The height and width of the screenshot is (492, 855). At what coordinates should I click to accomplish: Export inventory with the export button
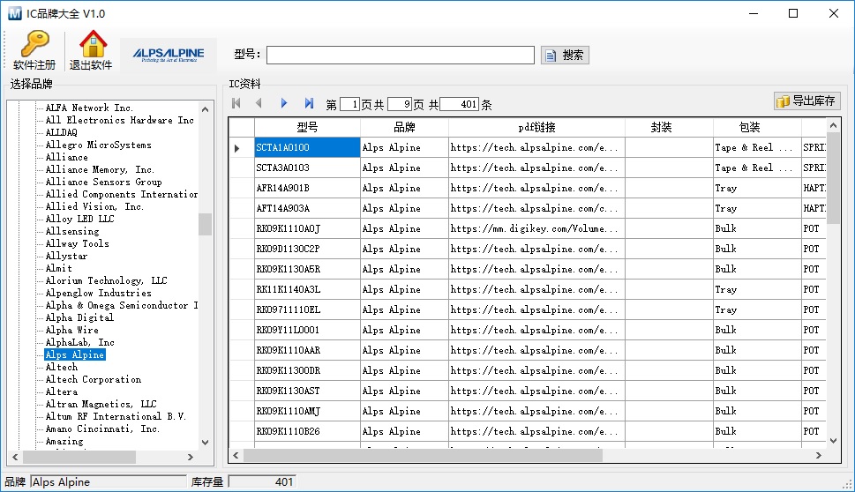807,101
